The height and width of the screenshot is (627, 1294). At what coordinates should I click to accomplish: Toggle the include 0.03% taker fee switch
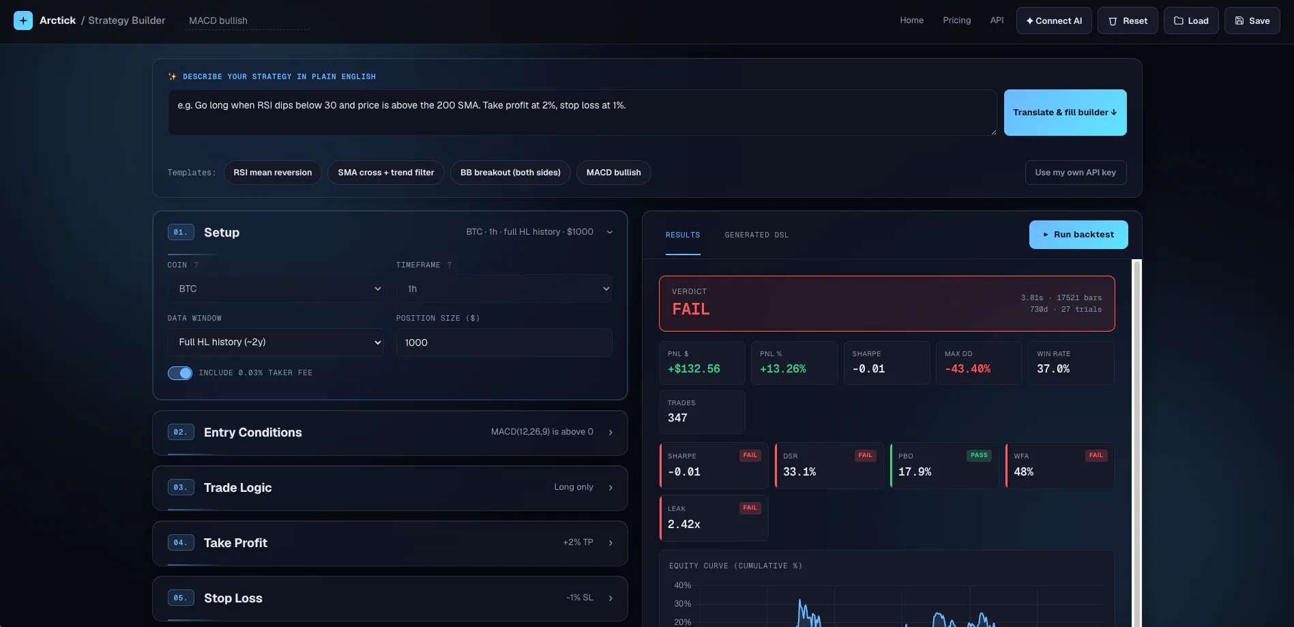[180, 373]
